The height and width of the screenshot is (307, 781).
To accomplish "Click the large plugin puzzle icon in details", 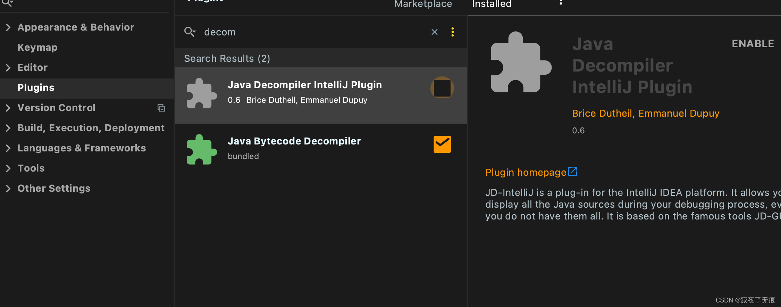I will [x=521, y=62].
